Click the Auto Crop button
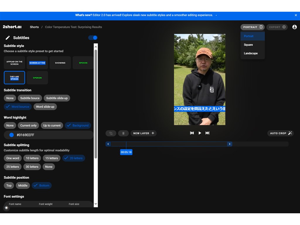The width and height of the screenshot is (300, 225). 280,133
